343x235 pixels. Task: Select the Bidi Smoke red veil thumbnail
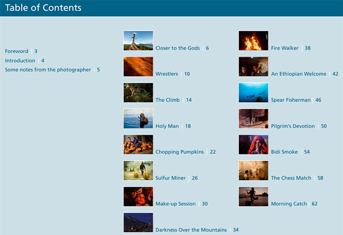pyautogui.click(x=253, y=145)
